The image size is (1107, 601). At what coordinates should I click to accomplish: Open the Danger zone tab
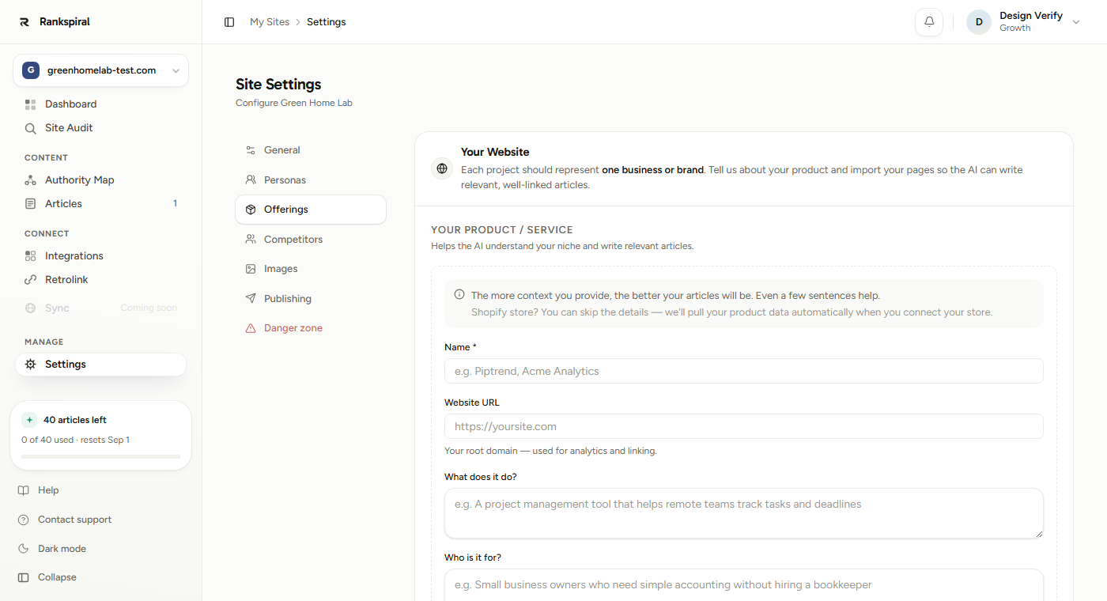(x=311, y=328)
